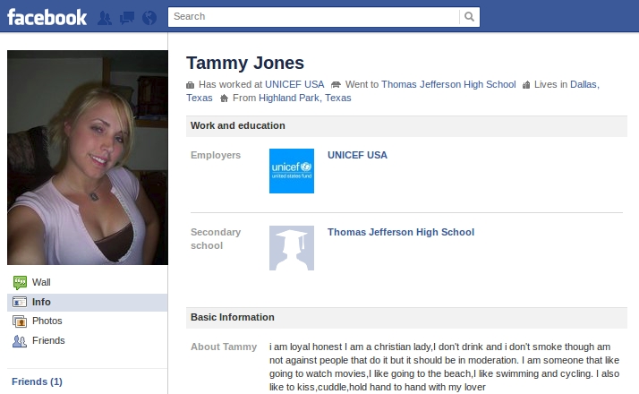
Task: Open the UNICEF USA employer title link
Action: click(357, 156)
